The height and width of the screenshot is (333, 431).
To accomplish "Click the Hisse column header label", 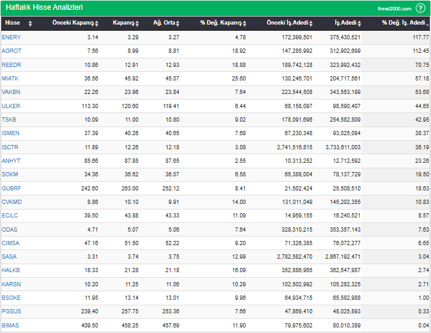I will point(12,23).
